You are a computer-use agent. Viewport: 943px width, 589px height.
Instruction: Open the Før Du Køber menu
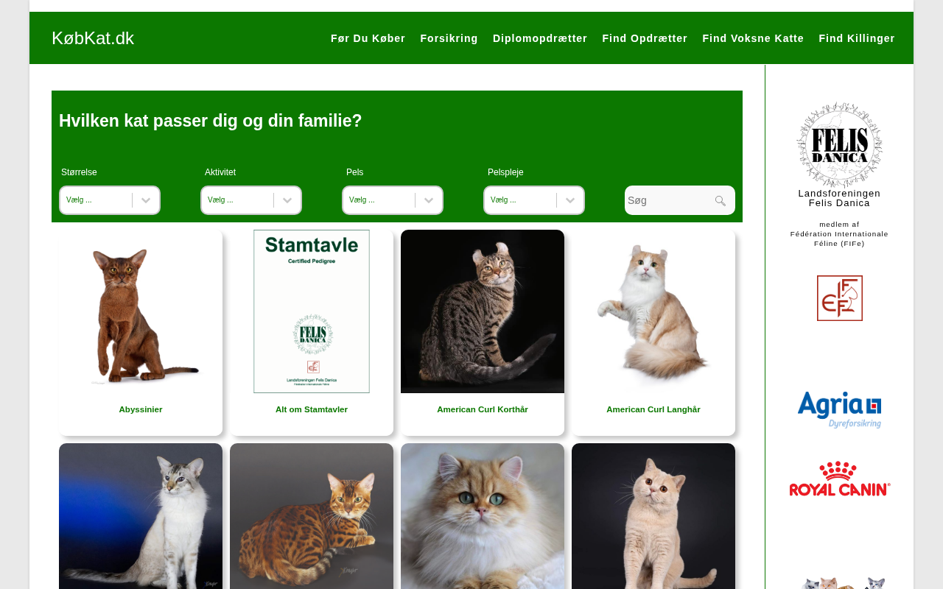tap(368, 38)
